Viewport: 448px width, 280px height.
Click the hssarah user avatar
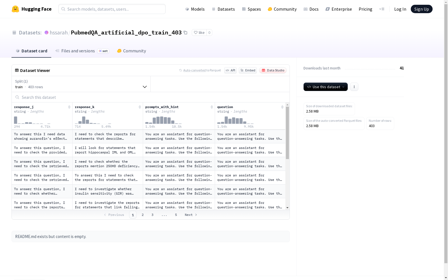pos(46,32)
